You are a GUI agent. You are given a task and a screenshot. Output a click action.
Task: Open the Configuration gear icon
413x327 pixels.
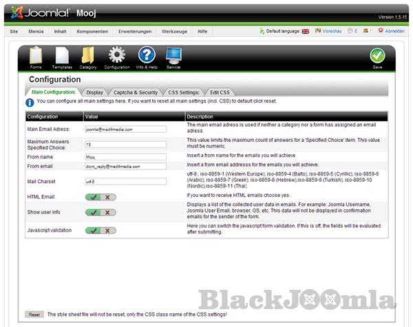point(116,56)
